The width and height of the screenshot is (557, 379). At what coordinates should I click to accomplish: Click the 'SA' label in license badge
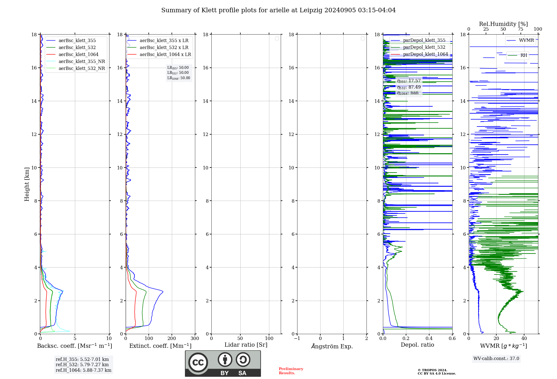coord(242,373)
